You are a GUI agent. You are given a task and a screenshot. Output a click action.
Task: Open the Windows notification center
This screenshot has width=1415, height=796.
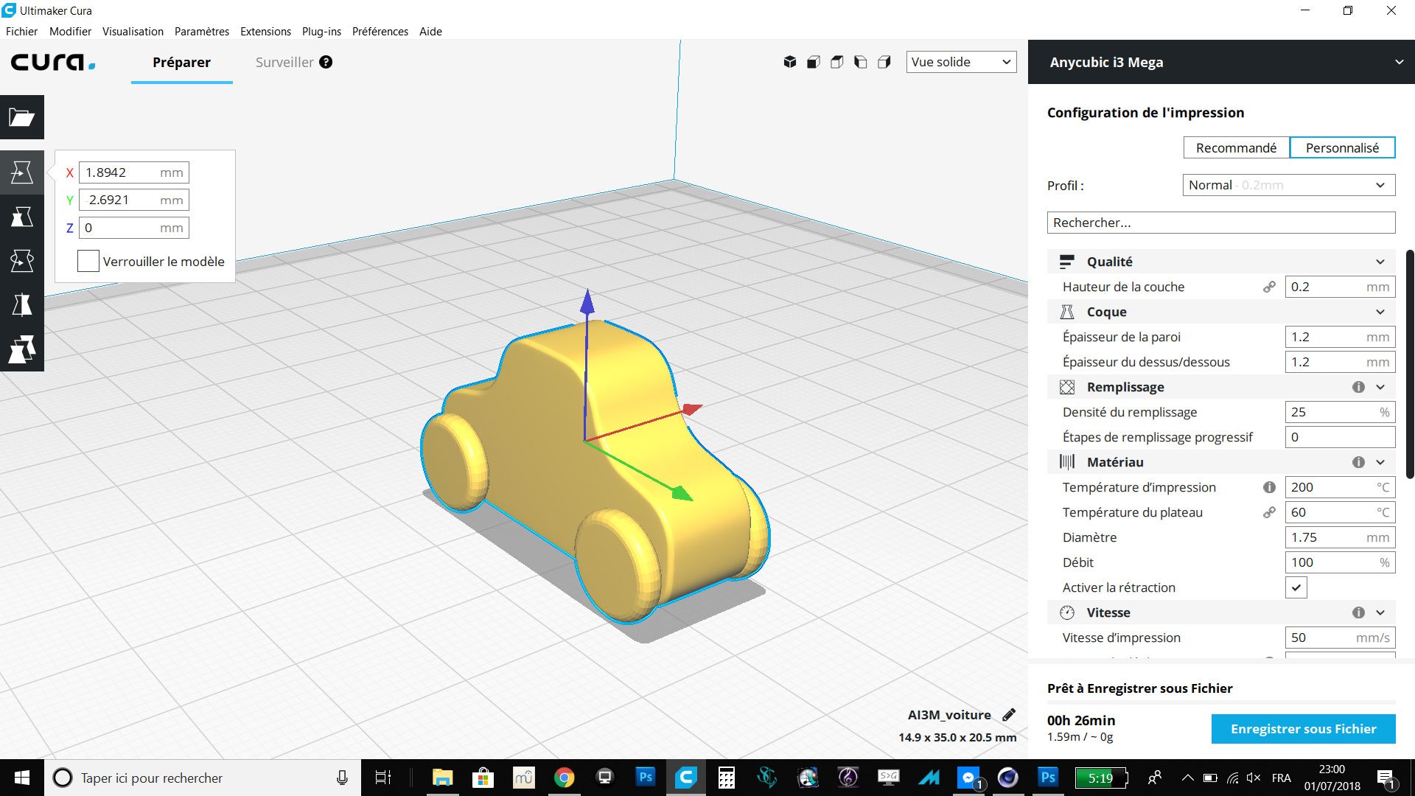(x=1386, y=778)
